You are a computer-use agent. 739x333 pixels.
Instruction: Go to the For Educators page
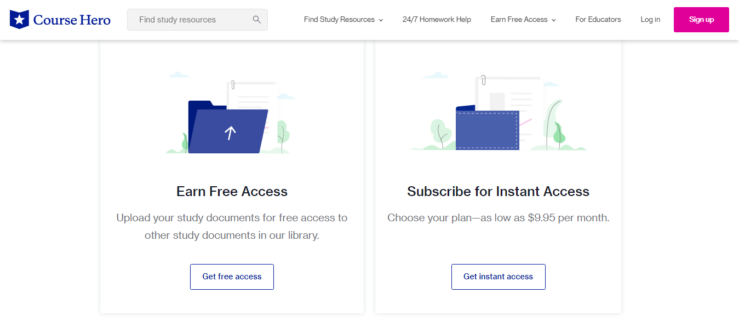pyautogui.click(x=598, y=20)
